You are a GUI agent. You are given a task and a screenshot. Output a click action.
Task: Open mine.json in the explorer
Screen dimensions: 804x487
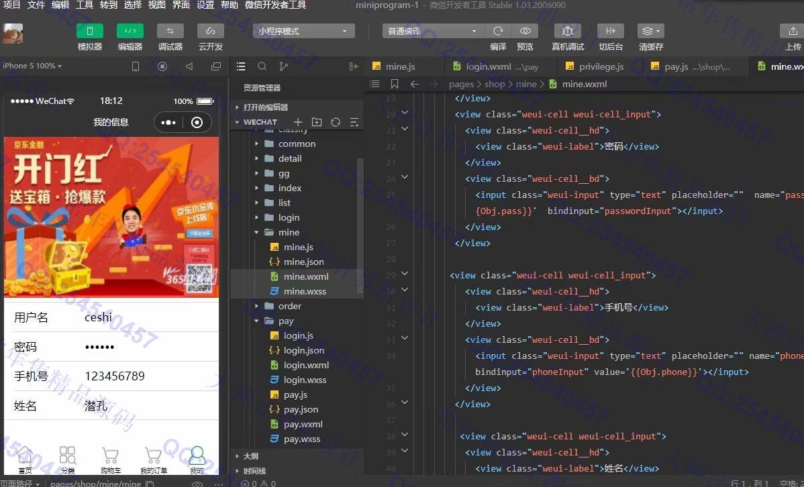pos(303,262)
